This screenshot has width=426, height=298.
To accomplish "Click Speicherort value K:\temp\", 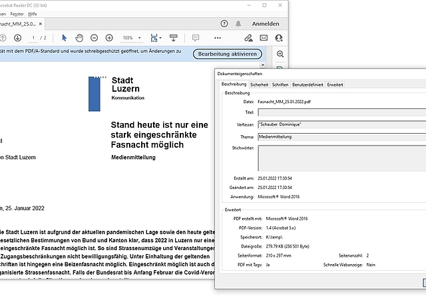I will 274,237.
